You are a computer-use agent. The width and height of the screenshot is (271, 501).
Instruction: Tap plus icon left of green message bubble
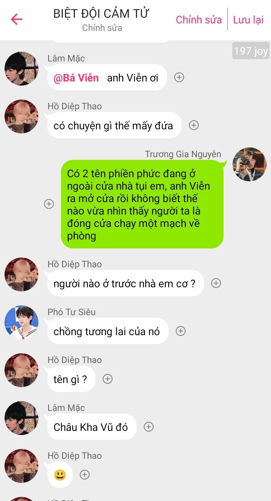[49, 204]
